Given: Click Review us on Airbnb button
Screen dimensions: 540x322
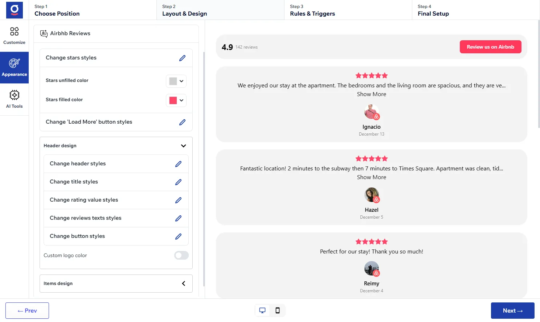Looking at the screenshot, I should 490,47.
